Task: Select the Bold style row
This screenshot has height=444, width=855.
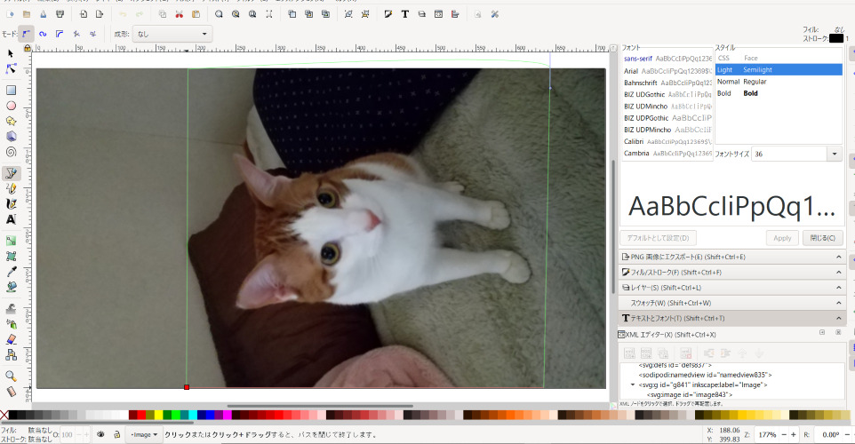Action: coord(779,93)
